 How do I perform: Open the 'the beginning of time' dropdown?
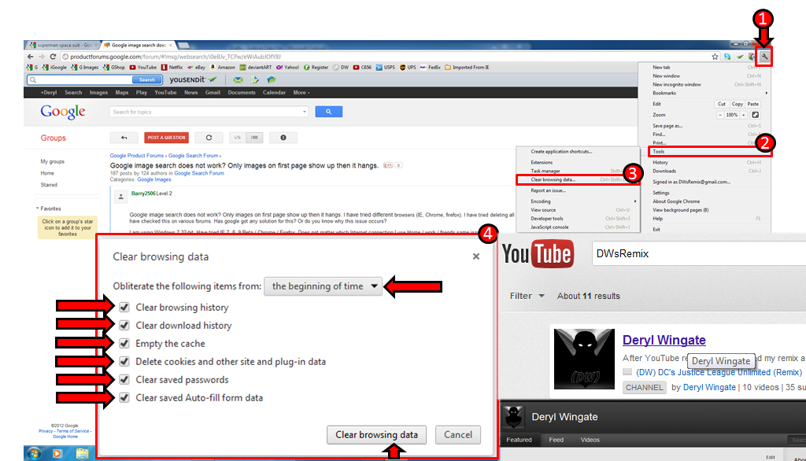coord(324,286)
